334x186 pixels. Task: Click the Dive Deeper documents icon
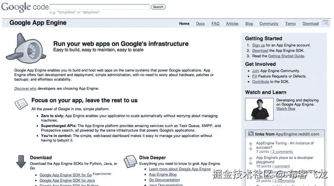(x=130, y=161)
